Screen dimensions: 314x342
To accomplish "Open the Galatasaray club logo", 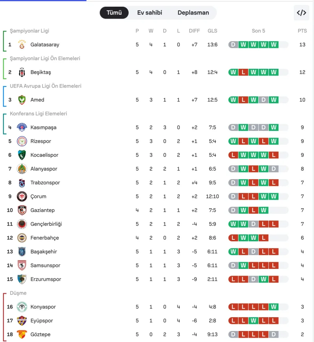I will tap(22, 44).
